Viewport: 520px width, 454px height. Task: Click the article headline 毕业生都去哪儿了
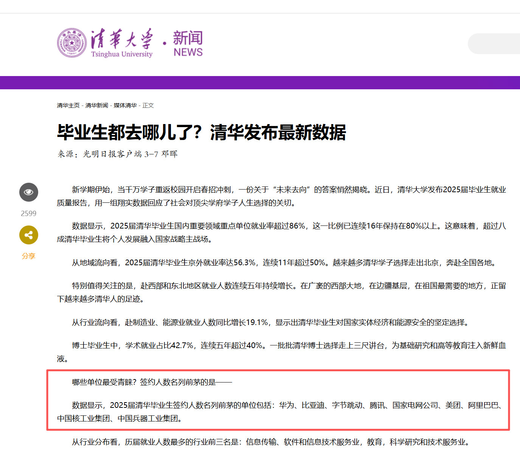pos(202,132)
